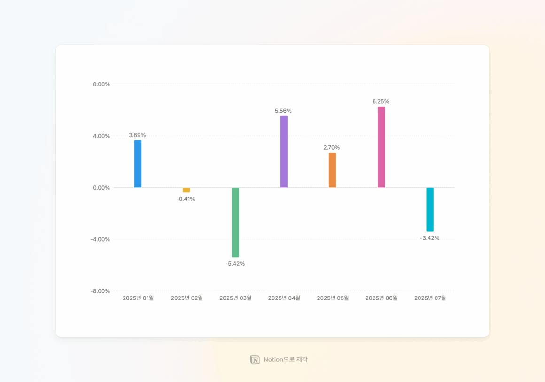Select the cyan 2025년 07월 bar
This screenshot has width=545, height=382.
[x=430, y=209]
